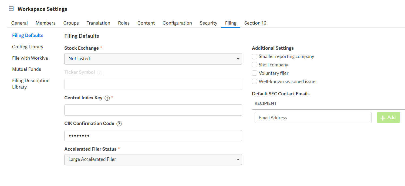Click the Ticker Symbol help icon
The height and width of the screenshot is (186, 405).
pos(100,72)
